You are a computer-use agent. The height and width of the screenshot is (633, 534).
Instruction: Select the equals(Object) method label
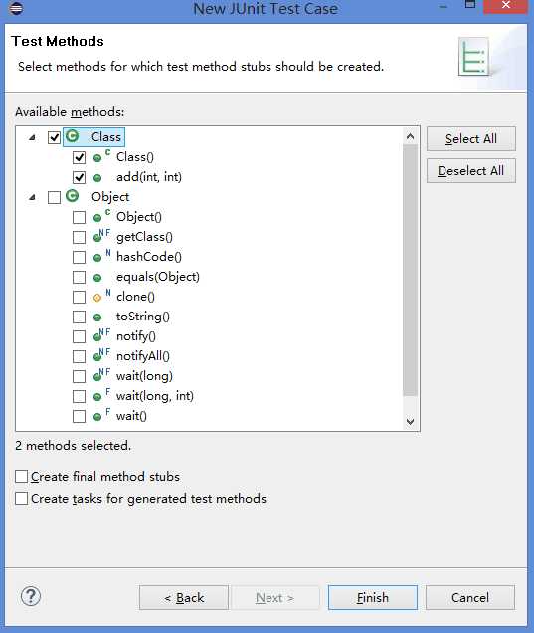pos(158,277)
